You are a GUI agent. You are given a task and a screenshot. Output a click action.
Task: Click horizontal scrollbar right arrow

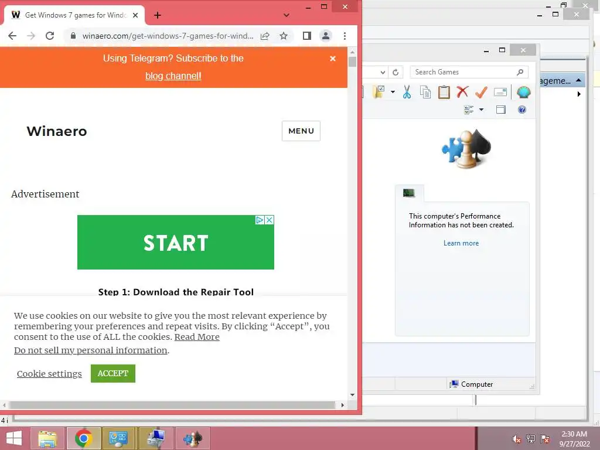pyautogui.click(x=343, y=405)
